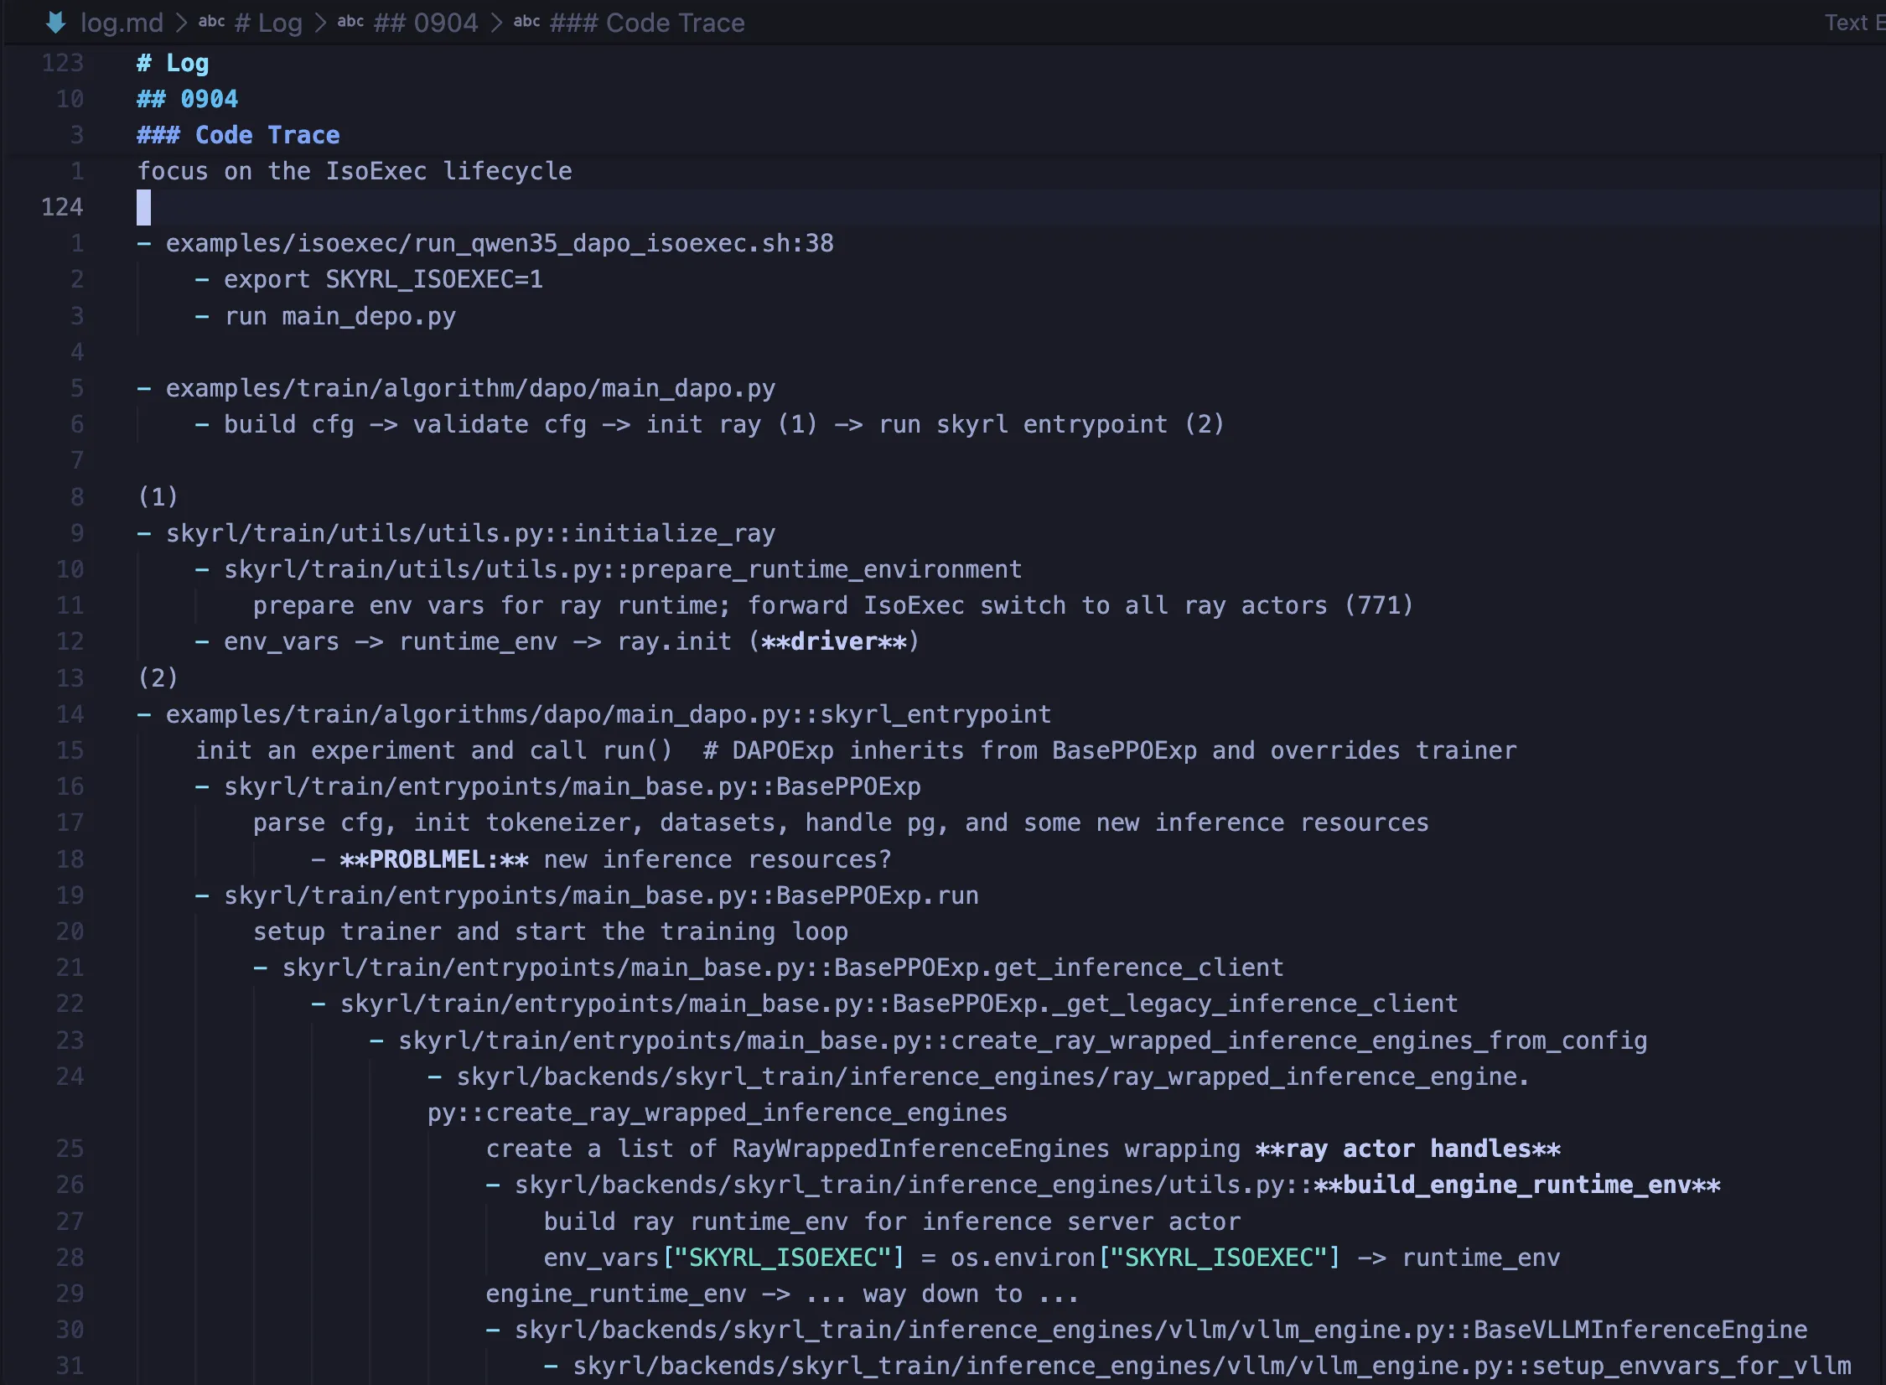Click the '# Log' heading line in editor
This screenshot has height=1385, width=1886.
coord(173,63)
